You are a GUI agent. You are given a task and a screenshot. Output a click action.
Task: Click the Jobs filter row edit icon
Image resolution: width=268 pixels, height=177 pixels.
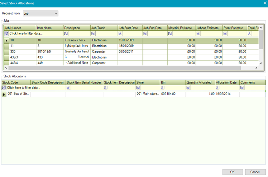[x=6, y=34]
